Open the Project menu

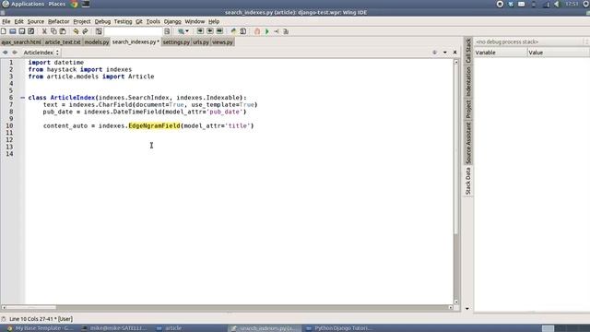[82, 21]
